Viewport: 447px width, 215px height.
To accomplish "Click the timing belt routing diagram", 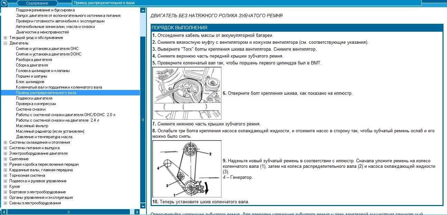I will [x=187, y=169].
